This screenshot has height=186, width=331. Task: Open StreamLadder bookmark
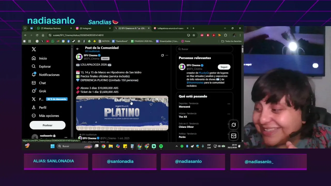(x=167, y=41)
